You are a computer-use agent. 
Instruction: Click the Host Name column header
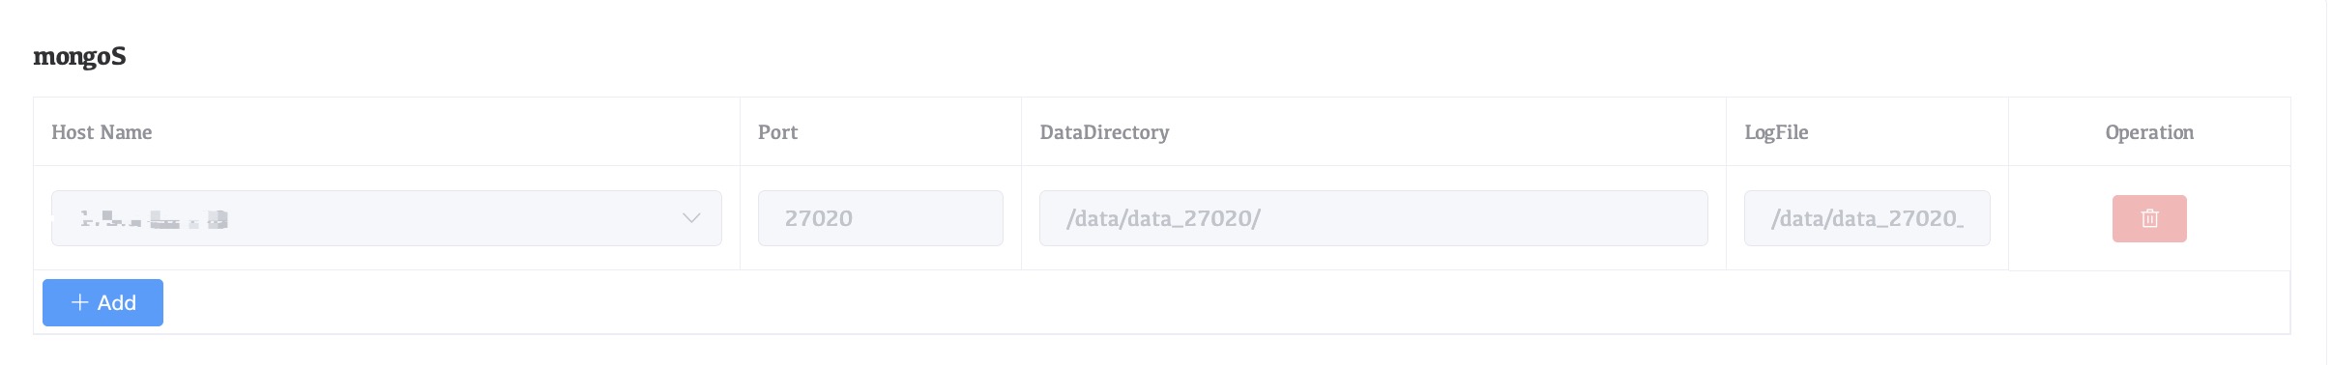pos(102,132)
